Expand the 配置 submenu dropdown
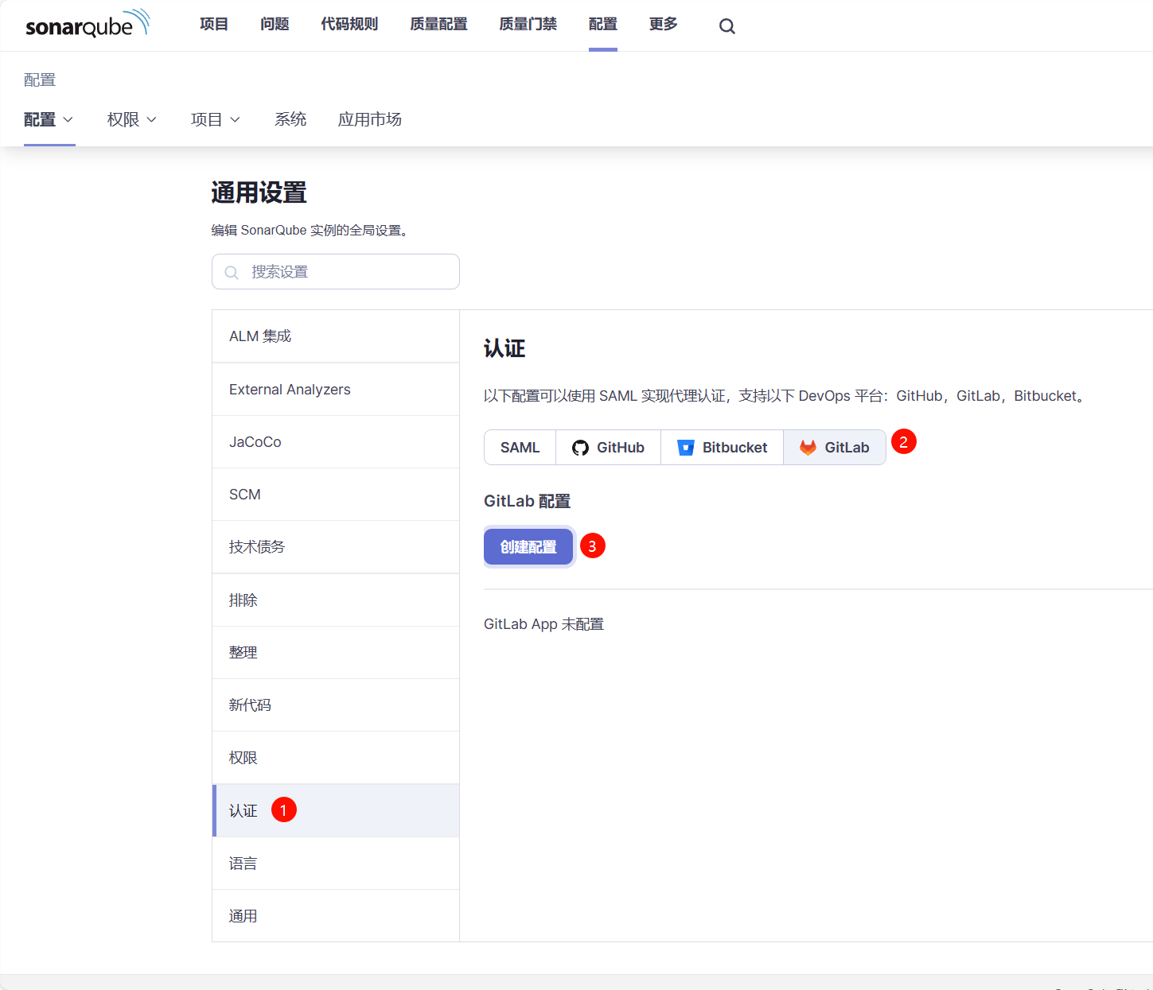The width and height of the screenshot is (1153, 990). [49, 119]
